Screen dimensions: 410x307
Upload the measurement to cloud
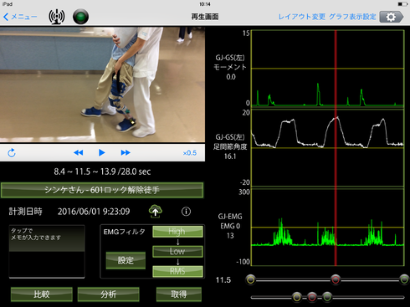tap(156, 212)
